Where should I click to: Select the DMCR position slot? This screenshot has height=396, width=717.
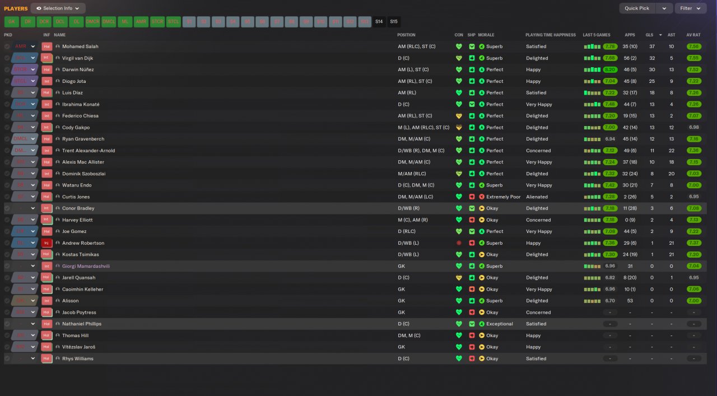pyautogui.click(x=92, y=22)
